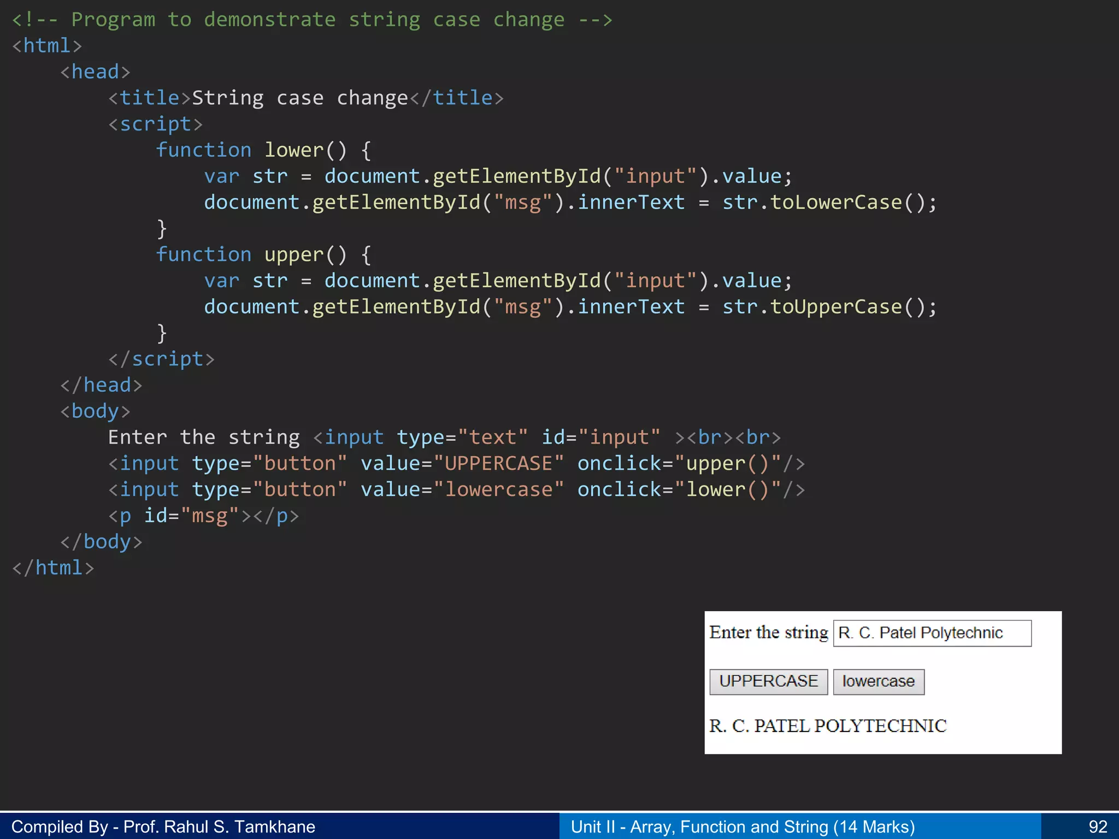Click the value="UPPERCASE" attribute in code
1119x839 pixels.
pos(462,463)
